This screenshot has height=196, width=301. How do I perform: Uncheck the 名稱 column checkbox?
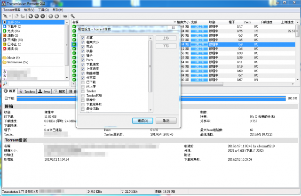click(x=83, y=38)
